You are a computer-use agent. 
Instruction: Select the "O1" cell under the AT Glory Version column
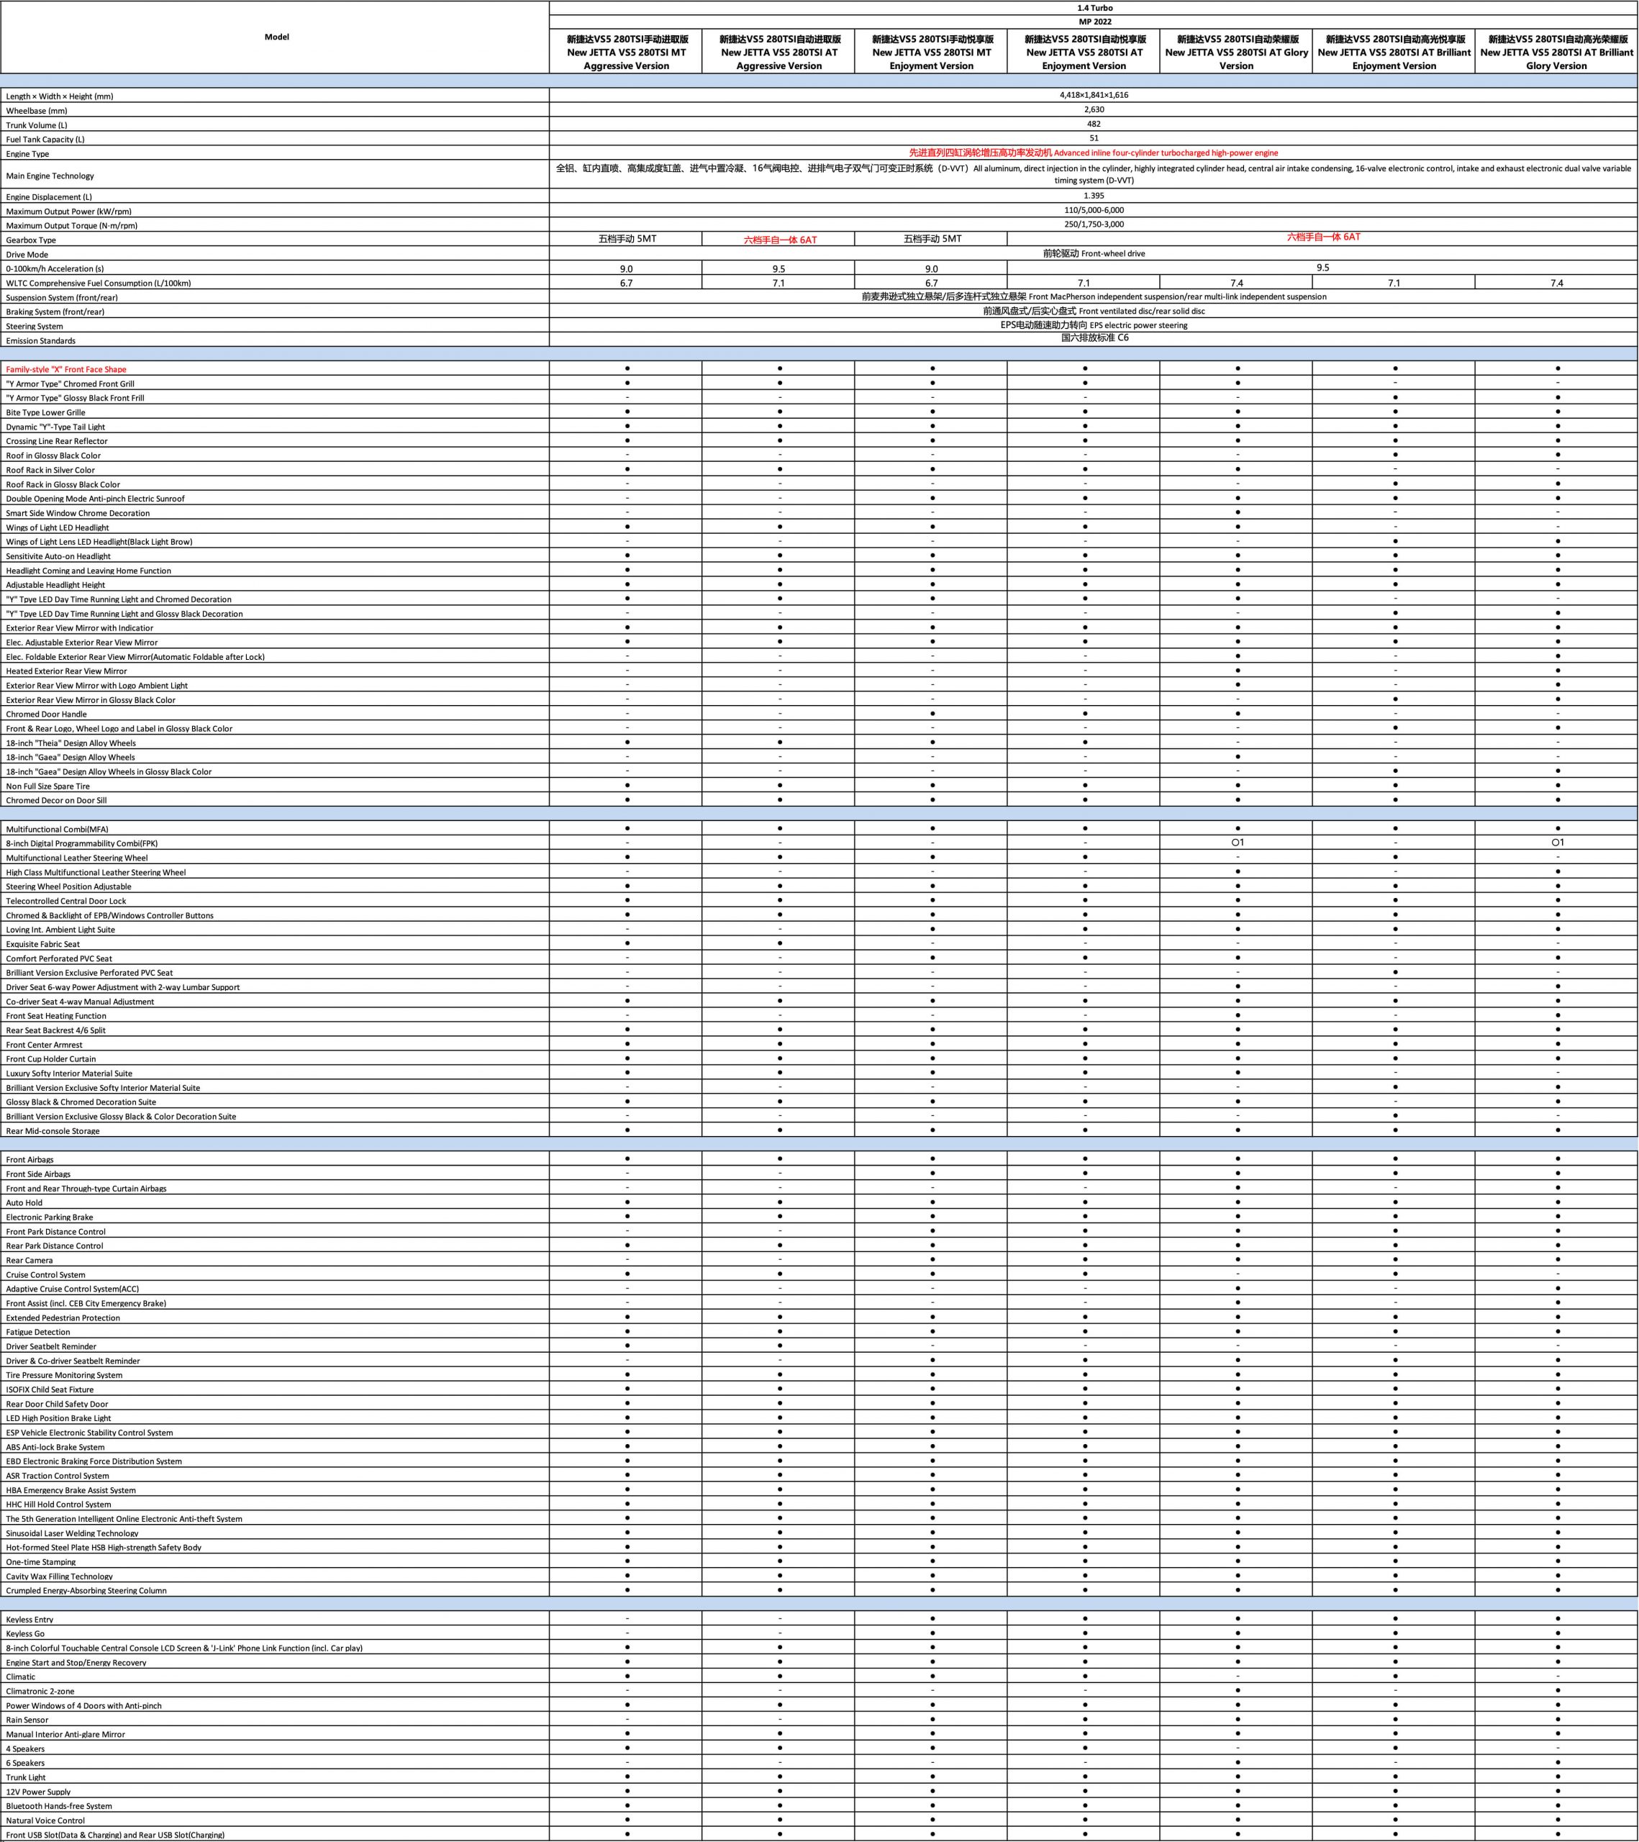1237,843
